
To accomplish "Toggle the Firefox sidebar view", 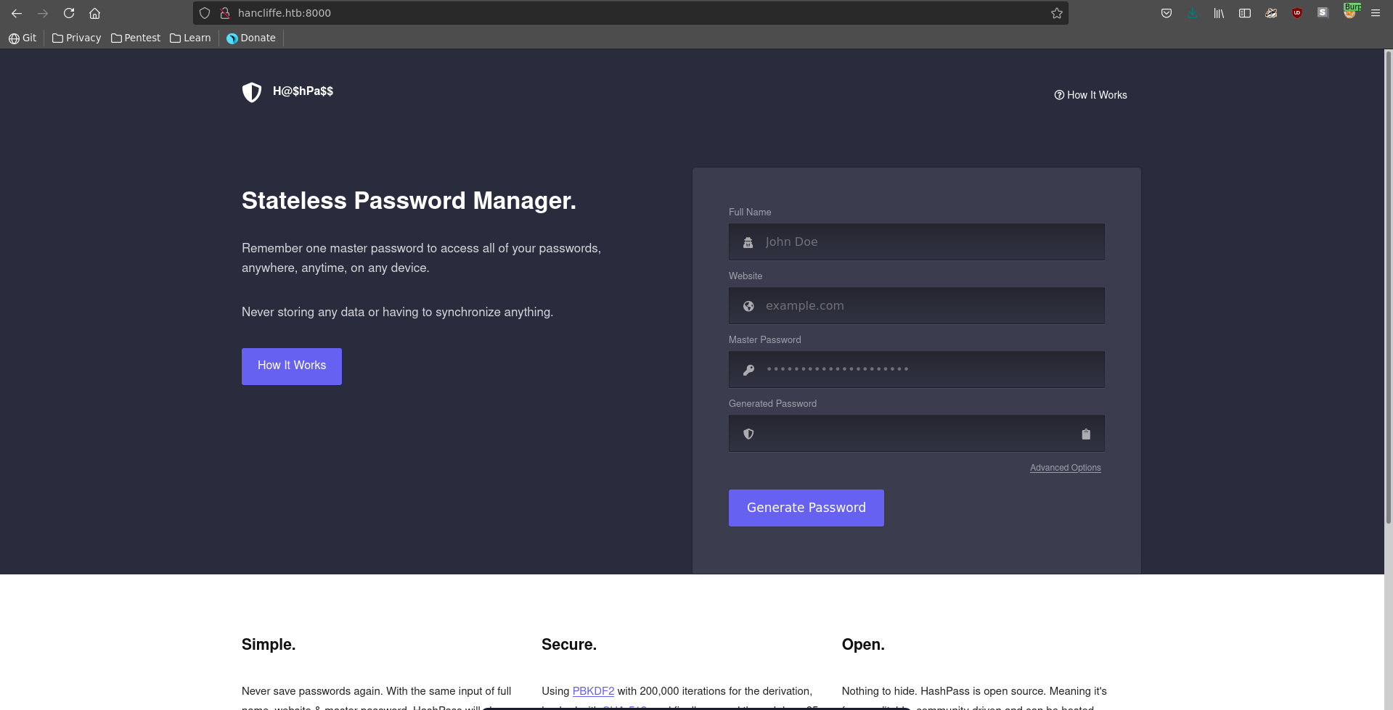I will tap(1244, 13).
